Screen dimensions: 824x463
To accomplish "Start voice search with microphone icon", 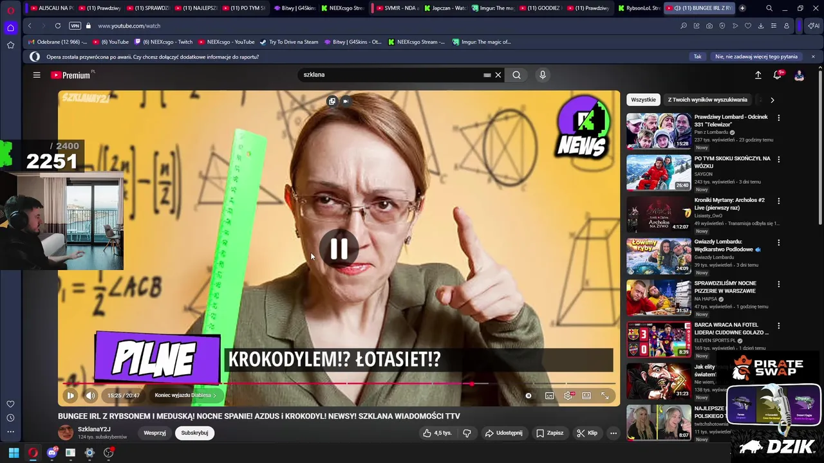I will point(543,75).
